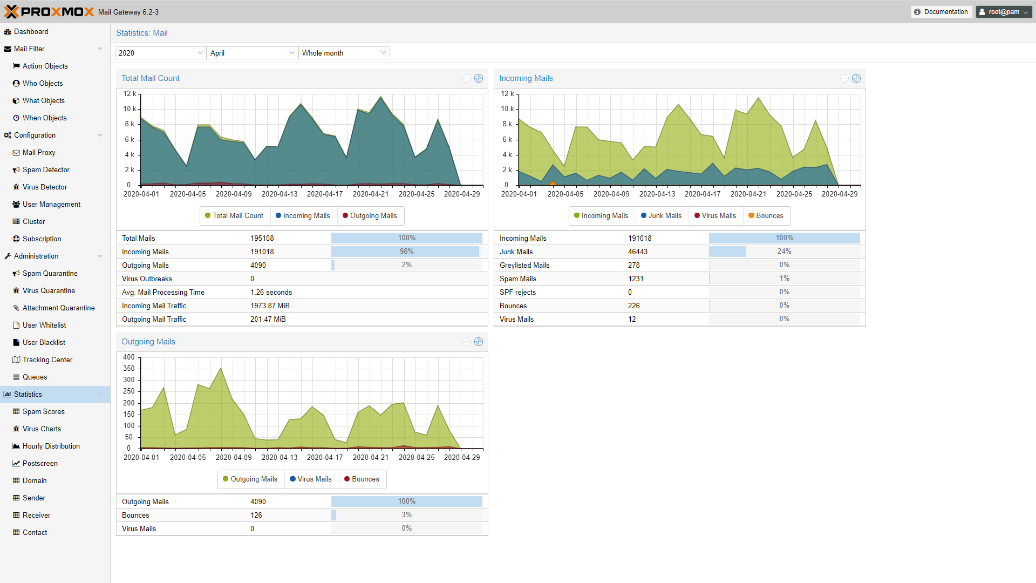Go to the Tracking Center
Screen dimensions: 1036x583
pyautogui.click(x=47, y=360)
